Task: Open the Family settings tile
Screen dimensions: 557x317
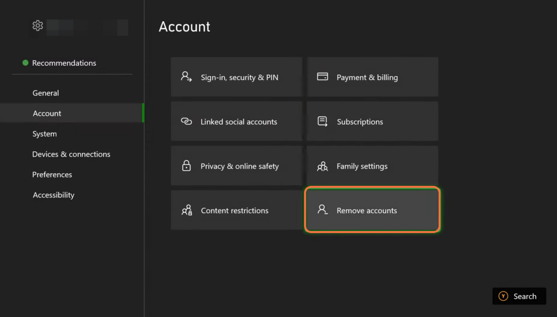Action: coord(373,166)
